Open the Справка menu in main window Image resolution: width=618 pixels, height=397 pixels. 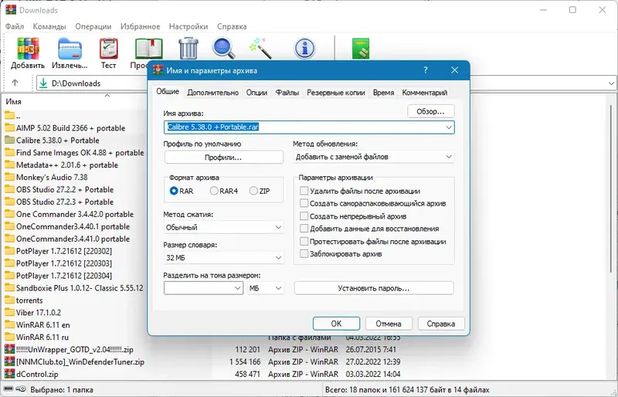pyautogui.click(x=232, y=26)
